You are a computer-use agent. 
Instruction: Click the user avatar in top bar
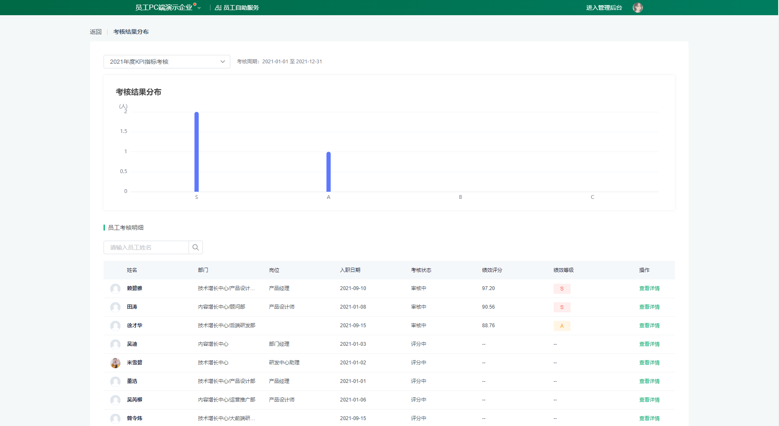[x=637, y=8]
